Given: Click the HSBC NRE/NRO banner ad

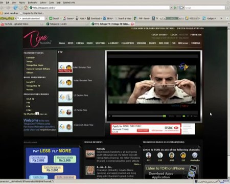Looking at the screenshot, I should 153,129.
